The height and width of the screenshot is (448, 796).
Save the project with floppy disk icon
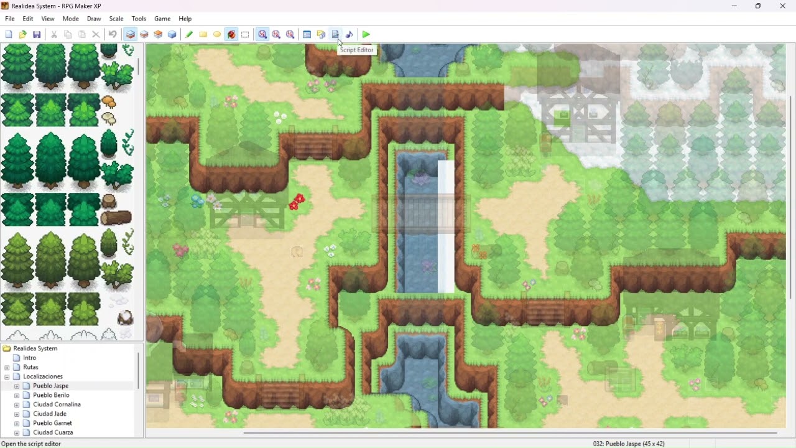click(37, 35)
